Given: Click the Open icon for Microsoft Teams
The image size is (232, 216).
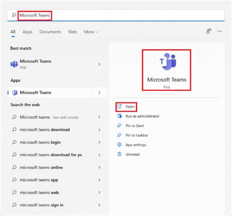Looking at the screenshot, I should [x=119, y=107].
